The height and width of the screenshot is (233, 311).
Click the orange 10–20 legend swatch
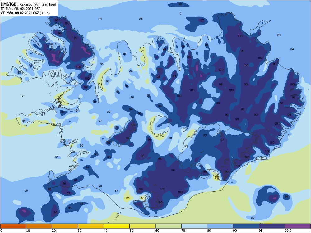(39, 226)
